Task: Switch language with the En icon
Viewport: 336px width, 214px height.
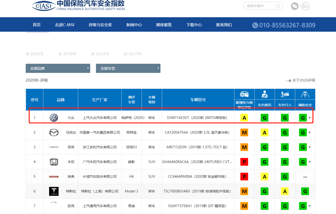Action: coord(306,6)
